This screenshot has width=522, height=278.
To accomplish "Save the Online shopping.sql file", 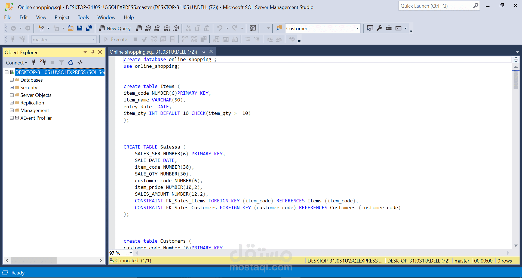I will (80, 28).
